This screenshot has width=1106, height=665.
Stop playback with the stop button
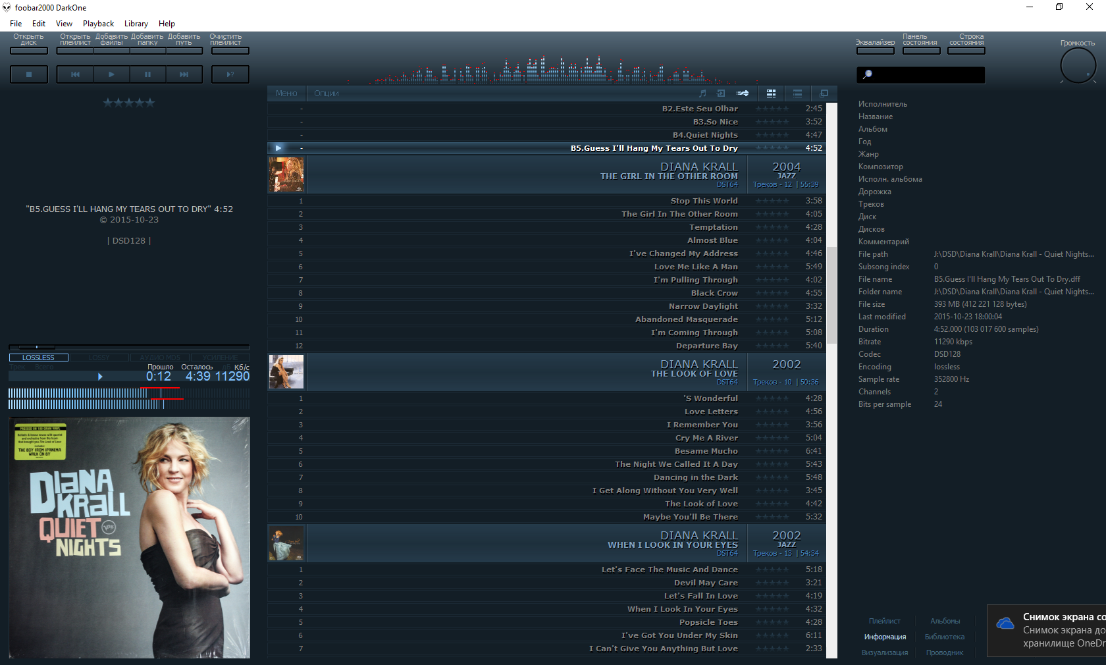click(29, 74)
